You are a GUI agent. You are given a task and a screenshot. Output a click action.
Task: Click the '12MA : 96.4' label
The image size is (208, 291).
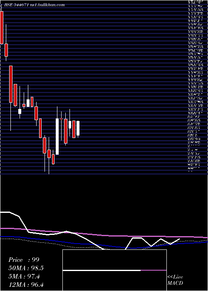[26, 285]
